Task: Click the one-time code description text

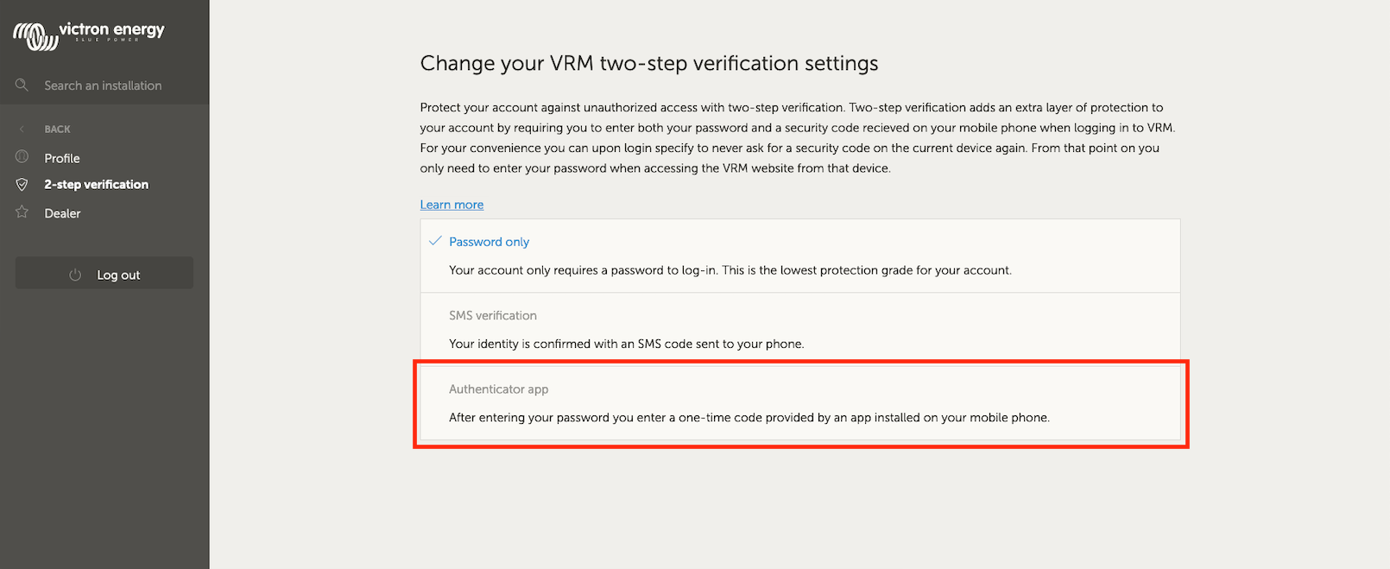Action: pos(749,418)
